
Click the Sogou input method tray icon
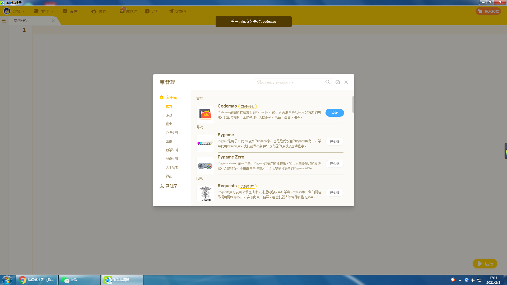[453, 280]
